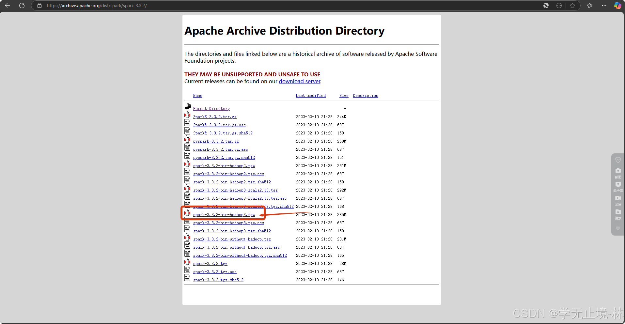
Task: Open SparkR_3.3.2.tar.gz.asc signature file
Action: point(219,125)
